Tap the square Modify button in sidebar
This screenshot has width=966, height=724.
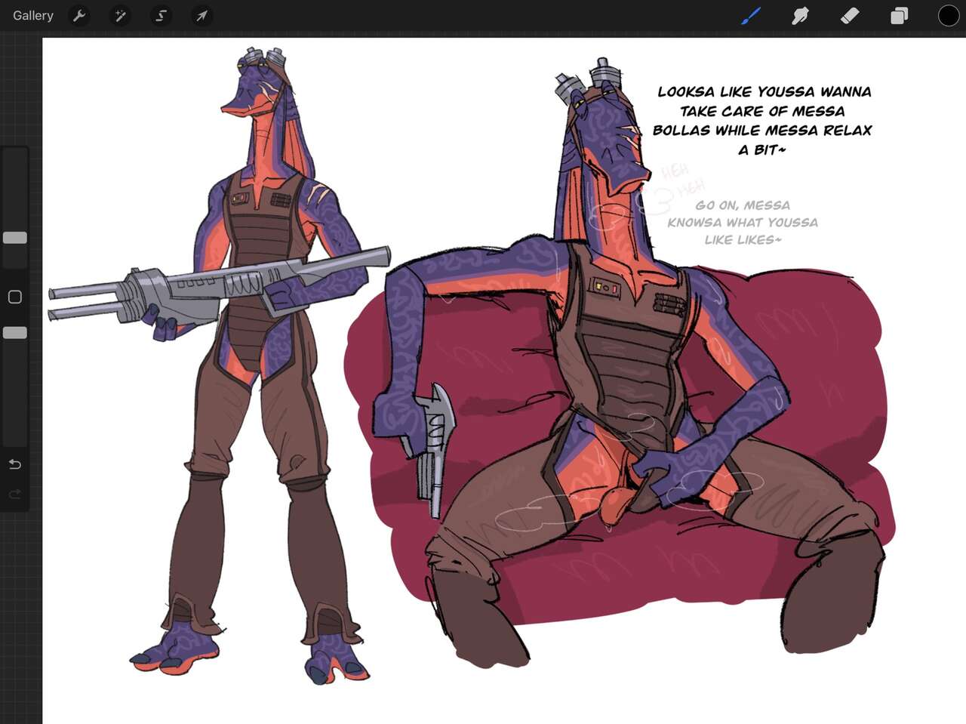(15, 297)
